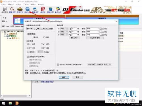Click the size field for partition 3

click(x=74, y=35)
